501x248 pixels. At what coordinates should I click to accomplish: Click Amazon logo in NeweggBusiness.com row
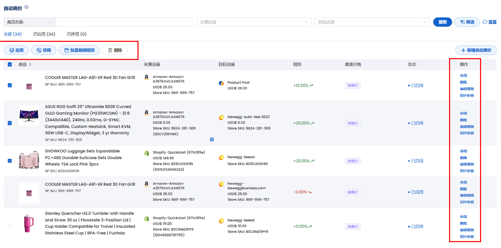tap(146, 184)
